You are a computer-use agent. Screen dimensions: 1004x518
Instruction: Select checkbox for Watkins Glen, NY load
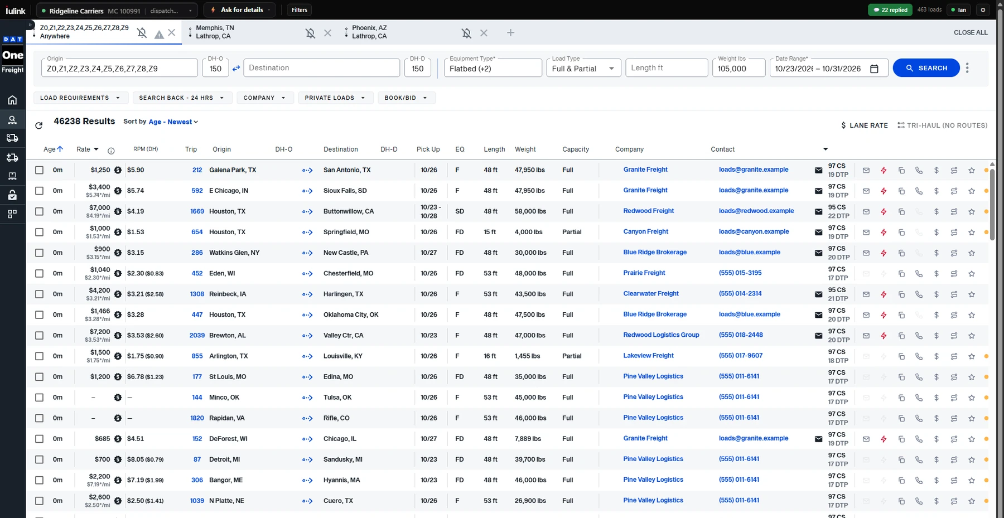39,253
